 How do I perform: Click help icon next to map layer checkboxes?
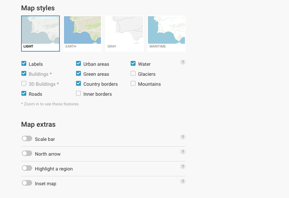[183, 62]
